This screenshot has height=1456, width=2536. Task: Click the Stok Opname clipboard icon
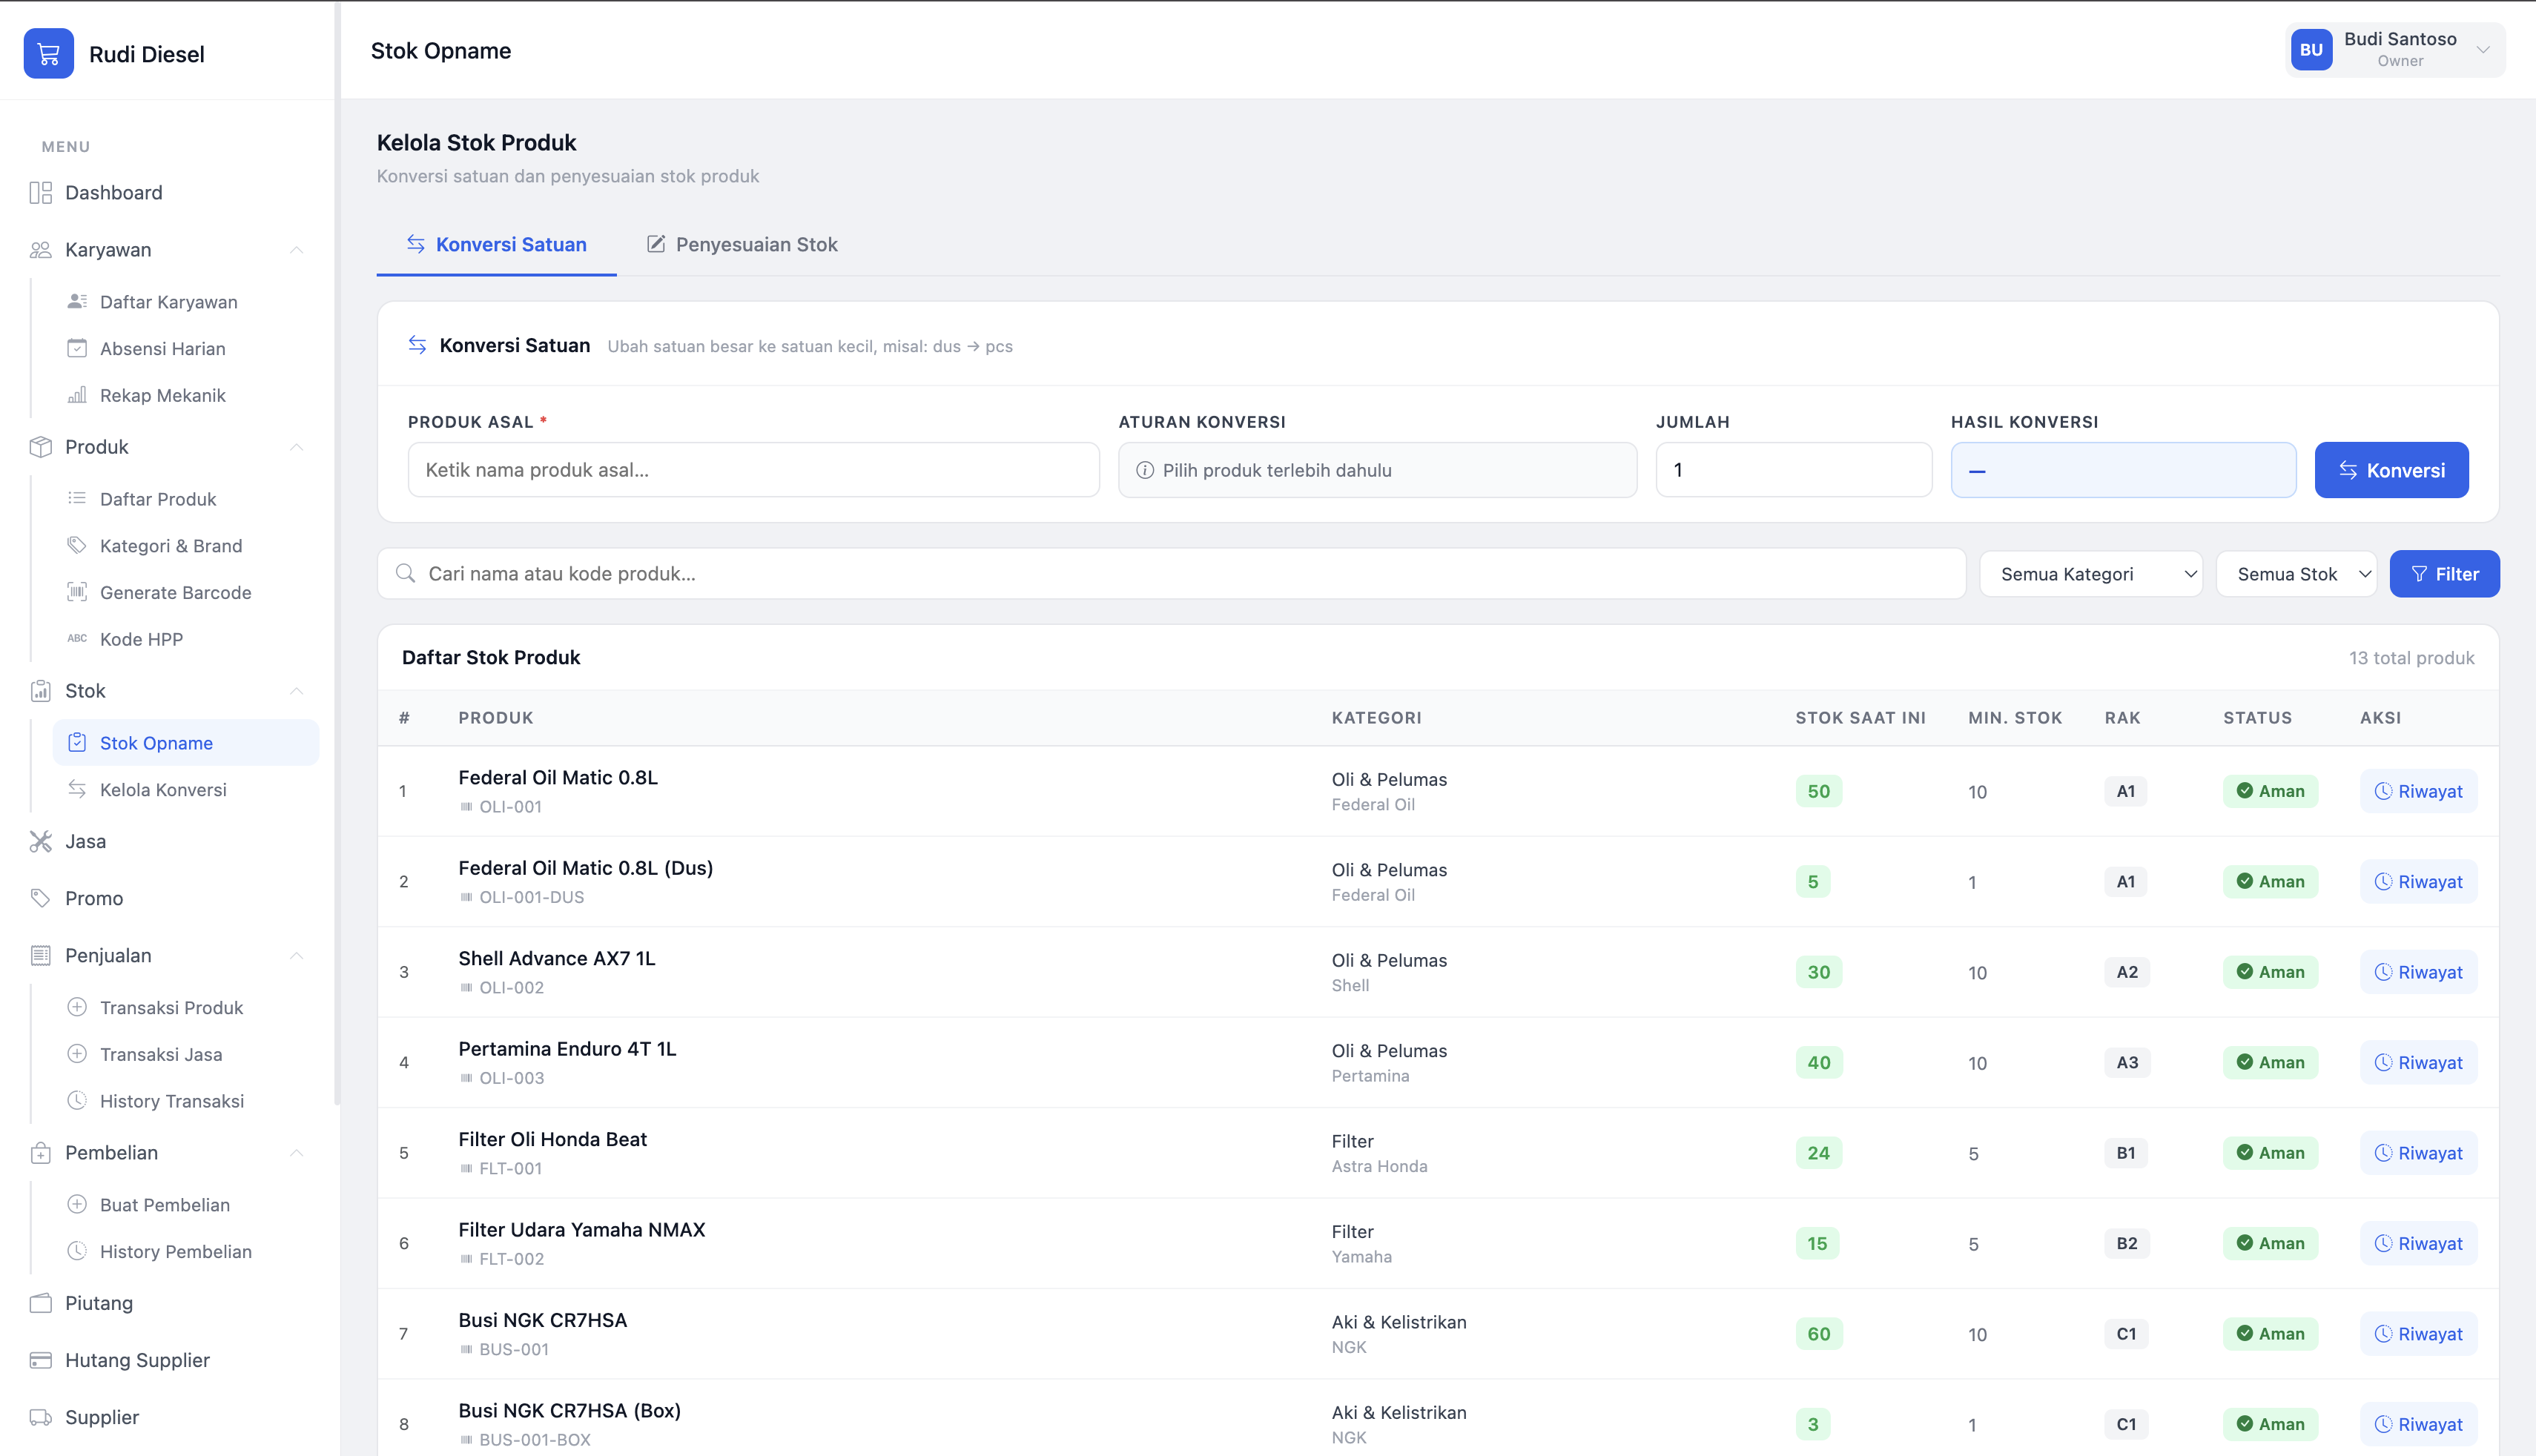point(77,742)
